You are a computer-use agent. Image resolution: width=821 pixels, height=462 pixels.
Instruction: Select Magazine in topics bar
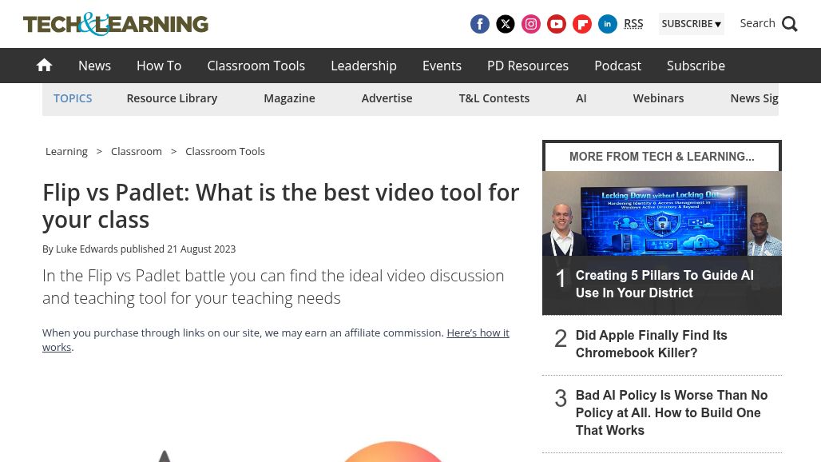click(x=290, y=98)
